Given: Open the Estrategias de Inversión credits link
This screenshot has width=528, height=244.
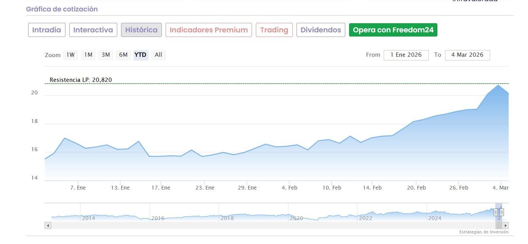Looking at the screenshot, I should (x=483, y=232).
